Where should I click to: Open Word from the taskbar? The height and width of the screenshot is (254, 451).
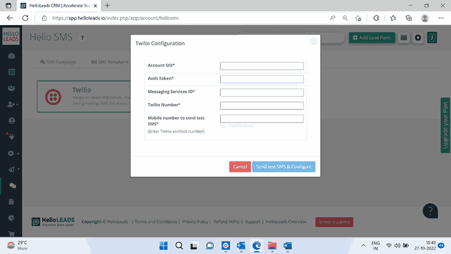[x=288, y=246]
